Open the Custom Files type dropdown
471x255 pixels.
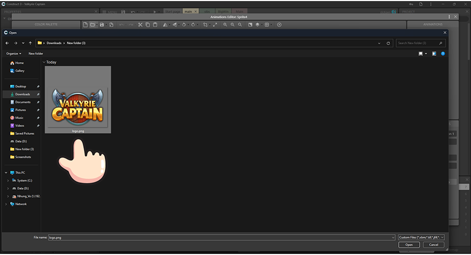(421, 237)
